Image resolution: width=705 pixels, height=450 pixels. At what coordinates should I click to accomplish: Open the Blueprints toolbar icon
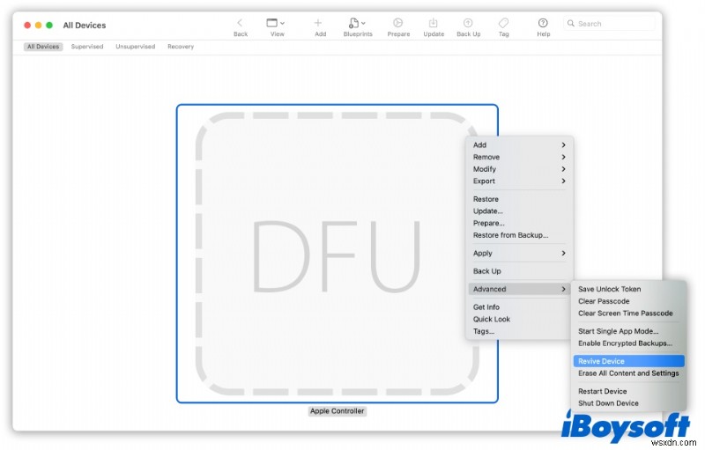point(354,23)
